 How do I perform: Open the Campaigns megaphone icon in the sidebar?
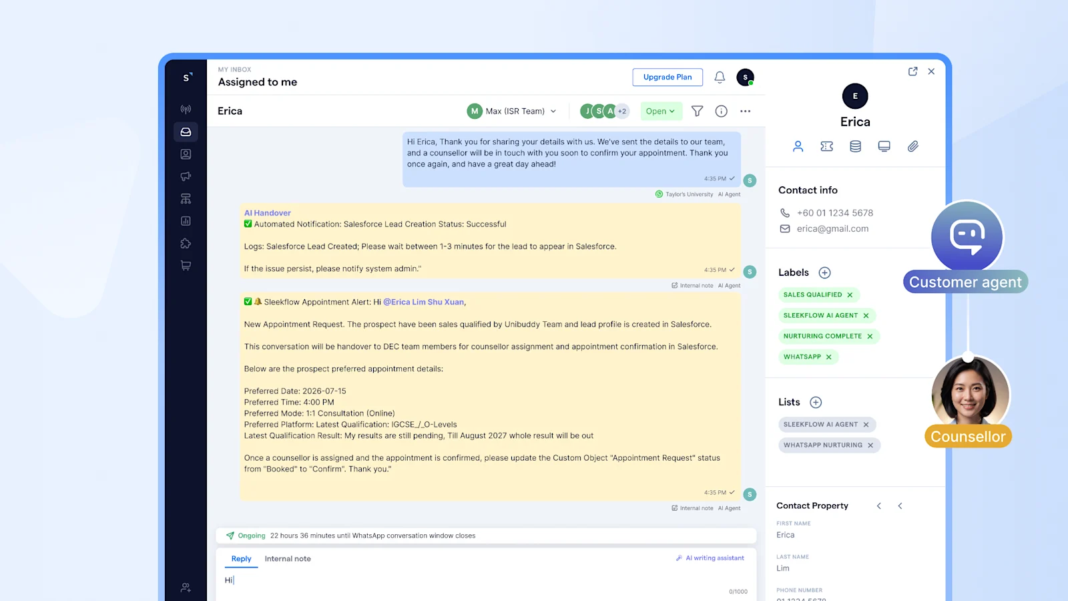click(186, 176)
